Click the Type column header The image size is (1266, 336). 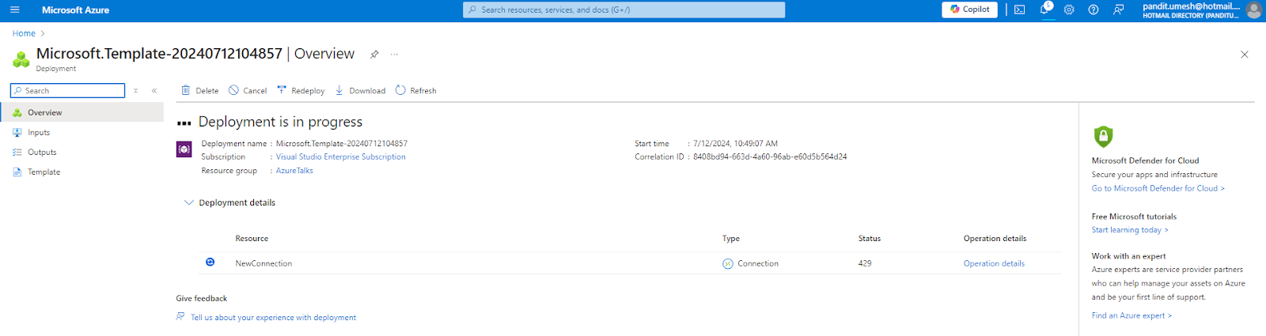tap(731, 238)
